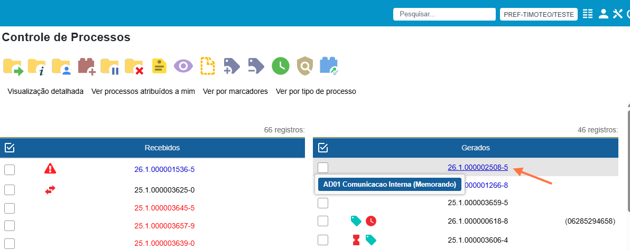
Task: Click the Concluir Processo folder icon with red X
Action: (x=135, y=66)
